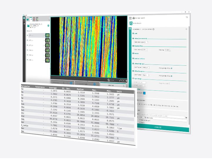
Task: Click the small white gear on teal strip
Action: pyautogui.click(x=130, y=29)
